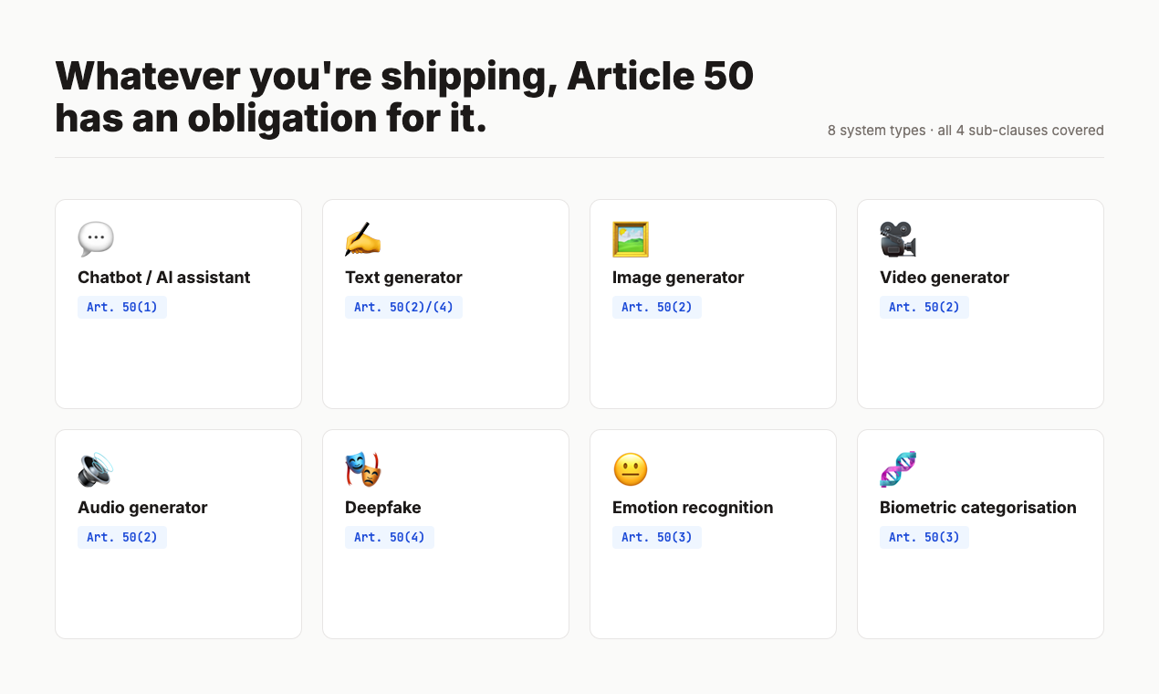Click the neutral face Emotion recognition icon
This screenshot has width=1159, height=694.
(631, 468)
